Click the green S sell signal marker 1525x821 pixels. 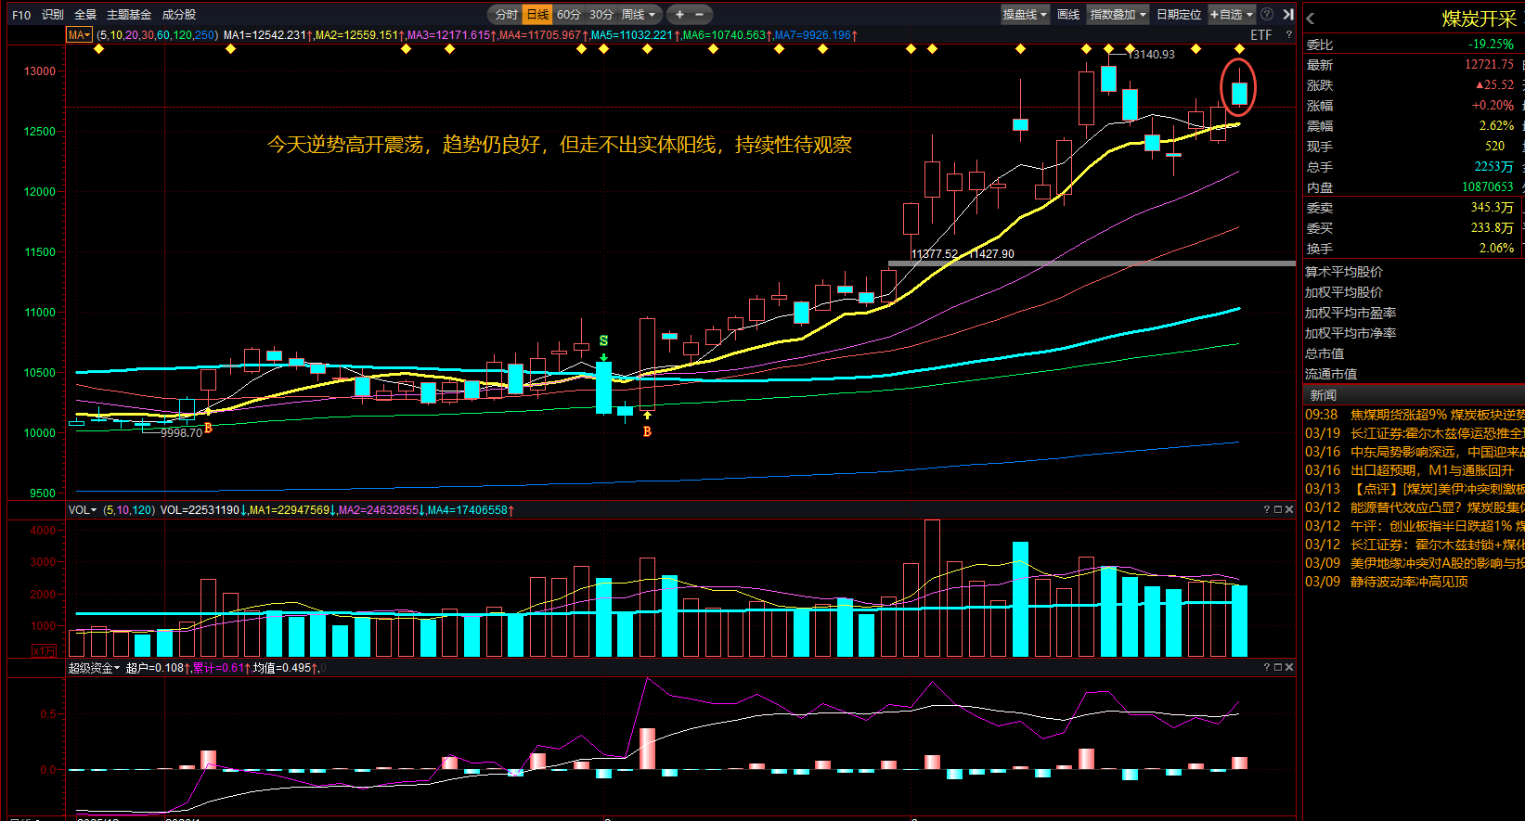pyautogui.click(x=603, y=341)
